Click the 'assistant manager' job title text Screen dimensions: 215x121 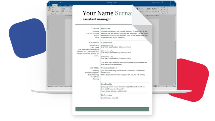tap(97, 19)
